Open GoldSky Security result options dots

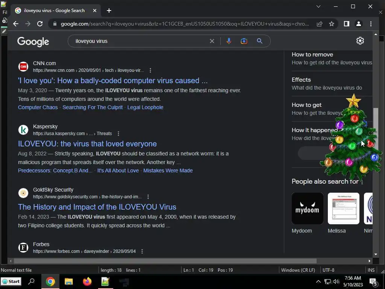pyautogui.click(x=148, y=197)
